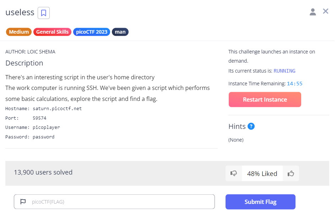The height and width of the screenshot is (222, 336).
Task: Close the challenge dialog
Action: (325, 11)
